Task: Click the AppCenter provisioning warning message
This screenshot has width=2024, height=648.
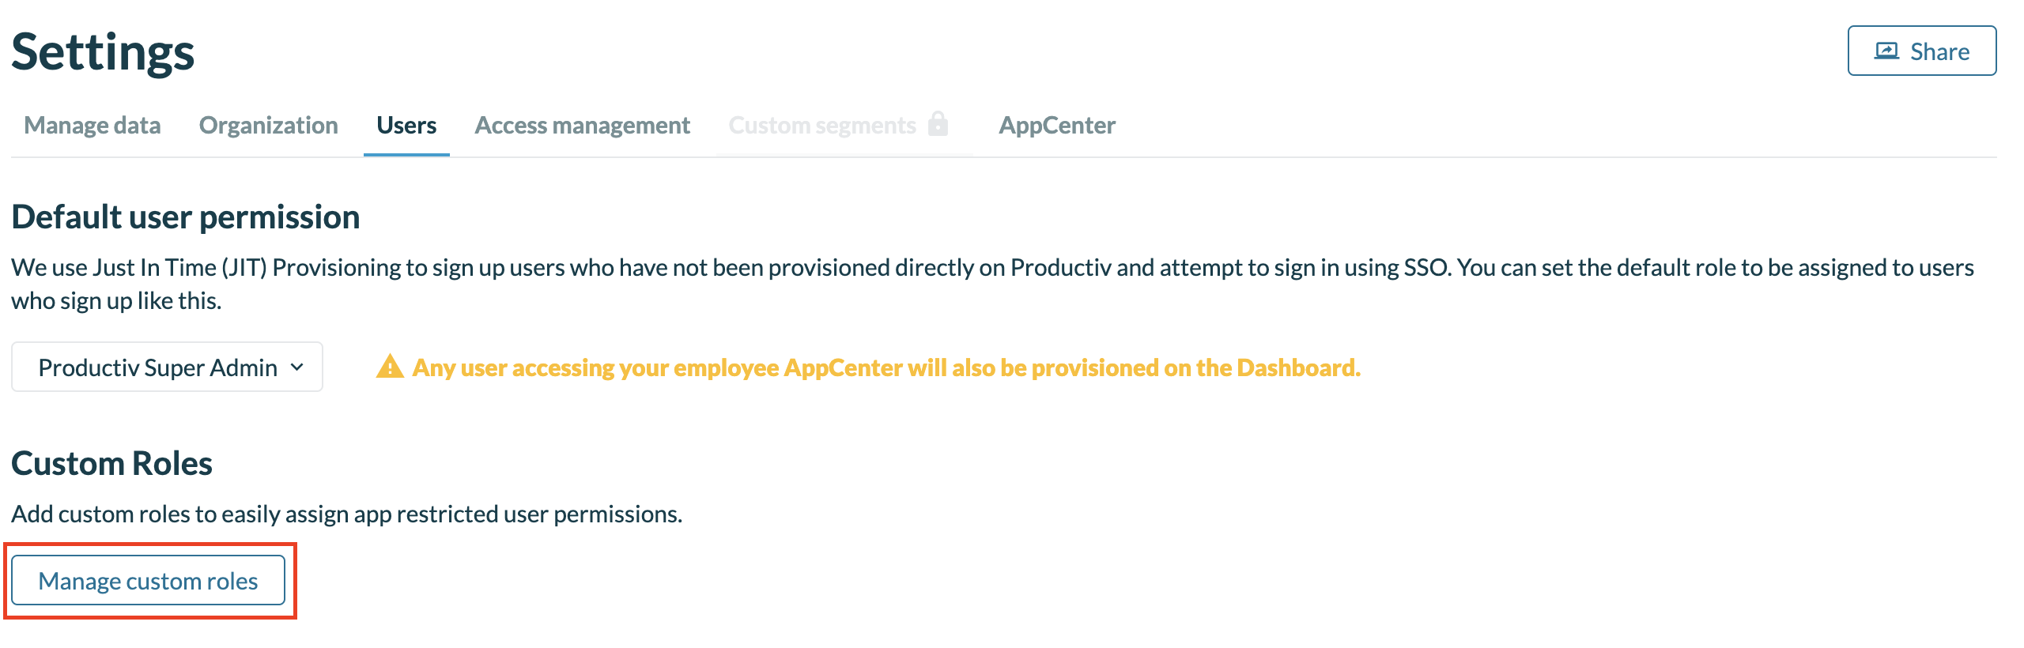Action: [885, 367]
